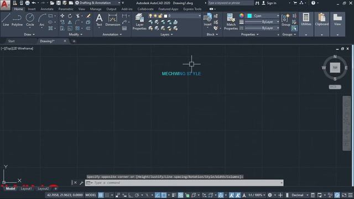Open the Home ribbon tab
The width and height of the screenshot is (354, 199).
click(18, 9)
